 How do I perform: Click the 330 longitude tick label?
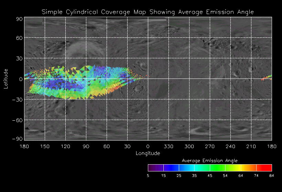169,146
